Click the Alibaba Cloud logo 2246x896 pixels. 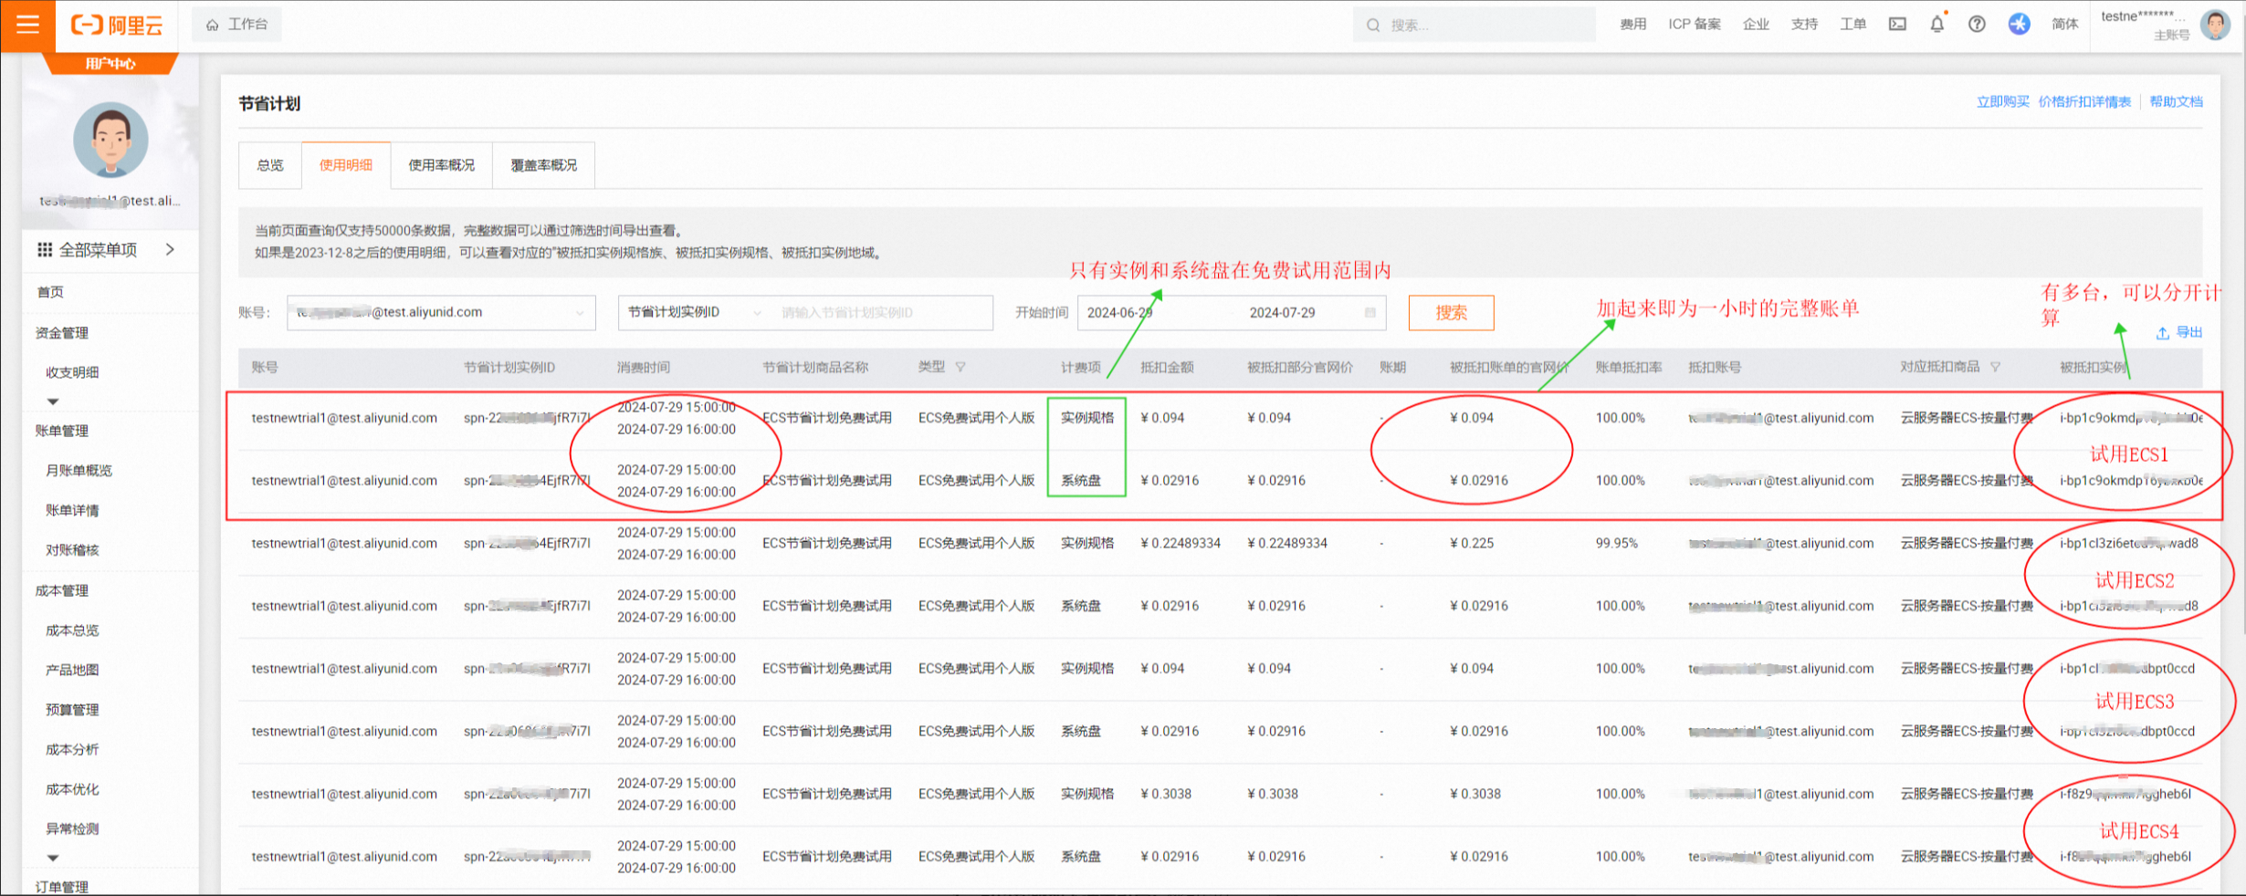117,25
